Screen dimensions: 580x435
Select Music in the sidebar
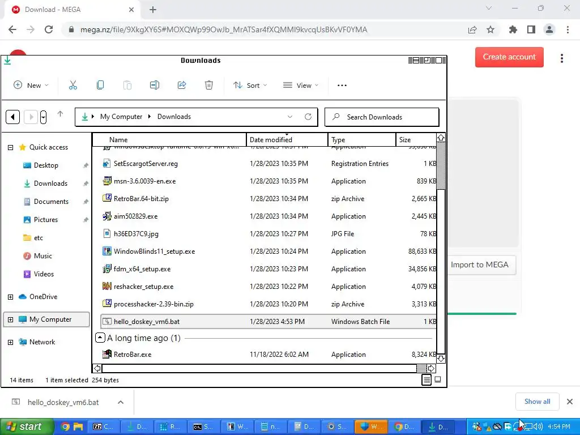coord(38,256)
